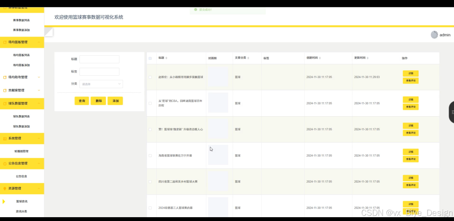The width and height of the screenshot is (454, 221).
Task: Click 查看评论 for 湖南篮球百年历程 row
Action: pyautogui.click(x=411, y=107)
